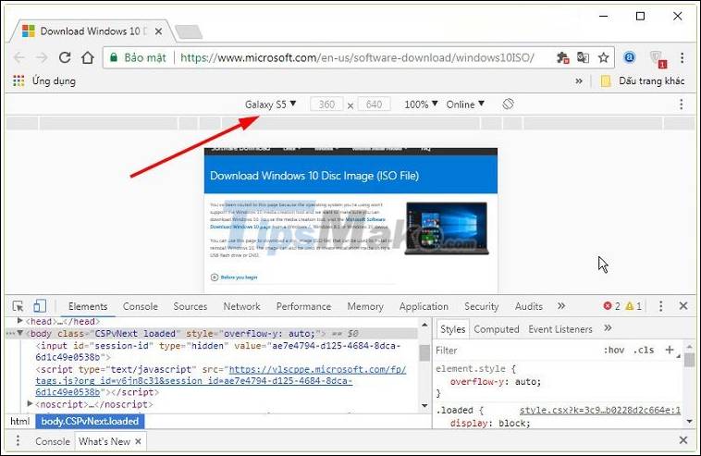This screenshot has height=456, width=701.
Task: Open the Event Listeners sidebar tab
Action: click(560, 329)
